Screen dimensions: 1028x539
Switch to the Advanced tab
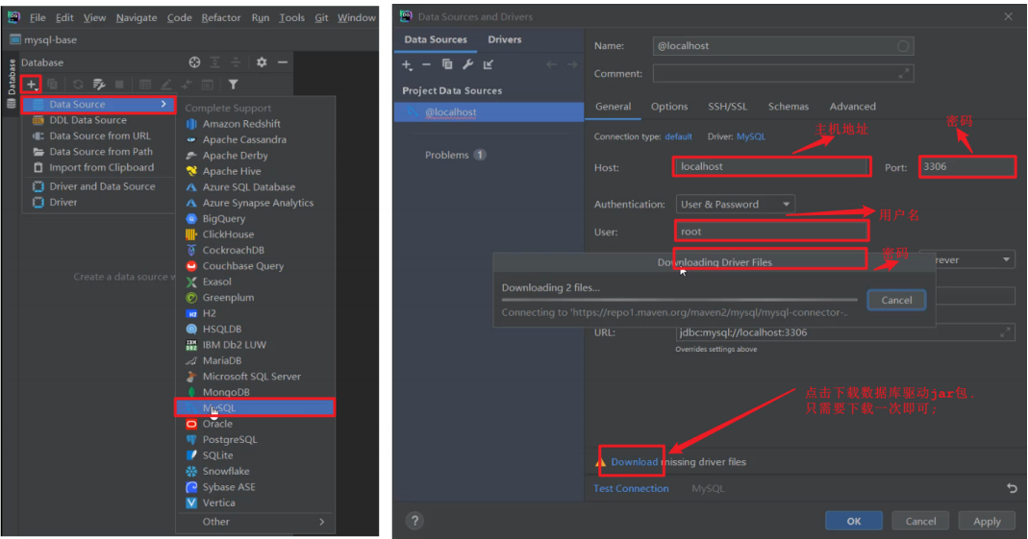pos(852,106)
